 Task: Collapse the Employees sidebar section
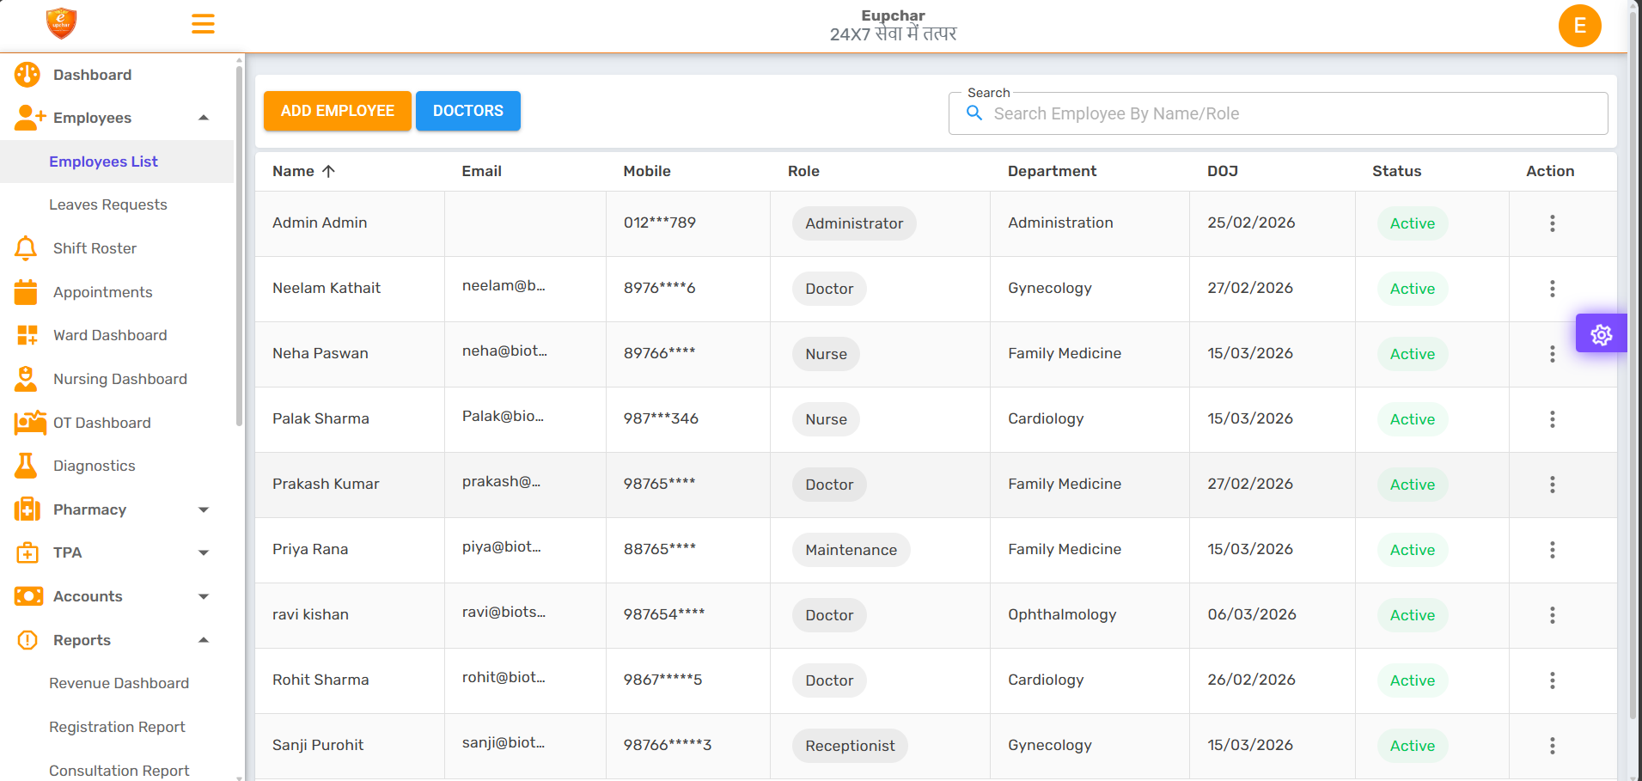pyautogui.click(x=204, y=118)
